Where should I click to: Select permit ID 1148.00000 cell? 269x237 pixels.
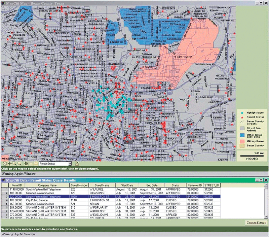[x=16, y=189]
